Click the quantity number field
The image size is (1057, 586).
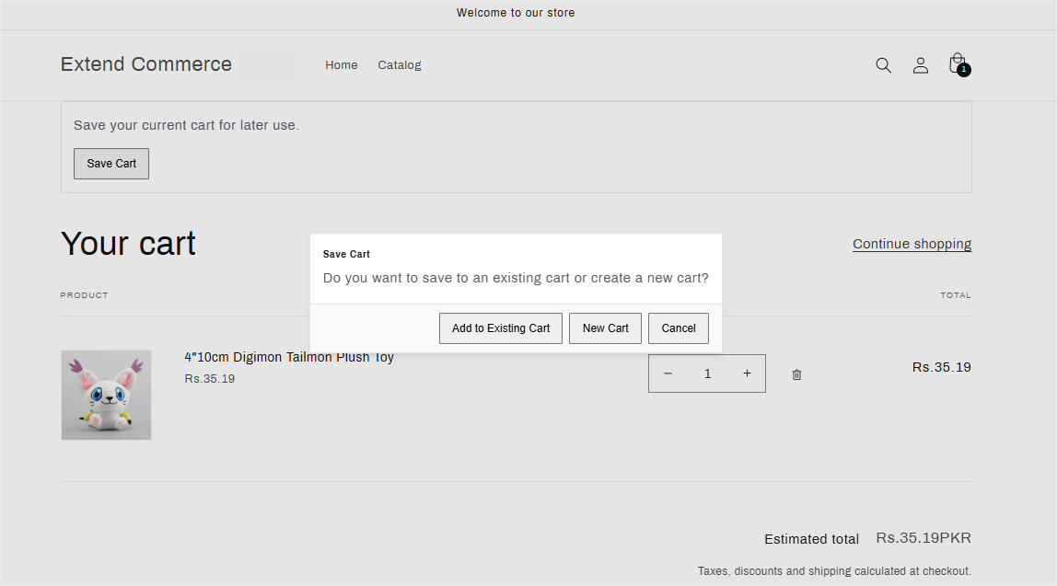[x=707, y=373]
